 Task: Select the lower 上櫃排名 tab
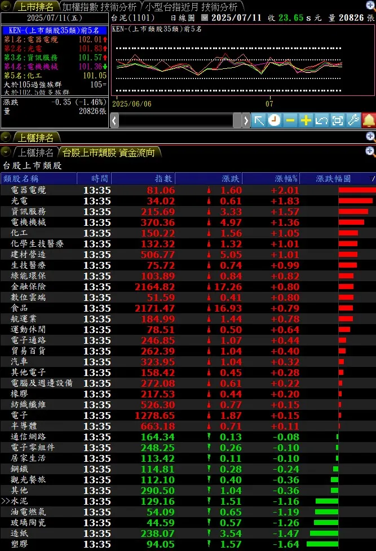coord(36,152)
